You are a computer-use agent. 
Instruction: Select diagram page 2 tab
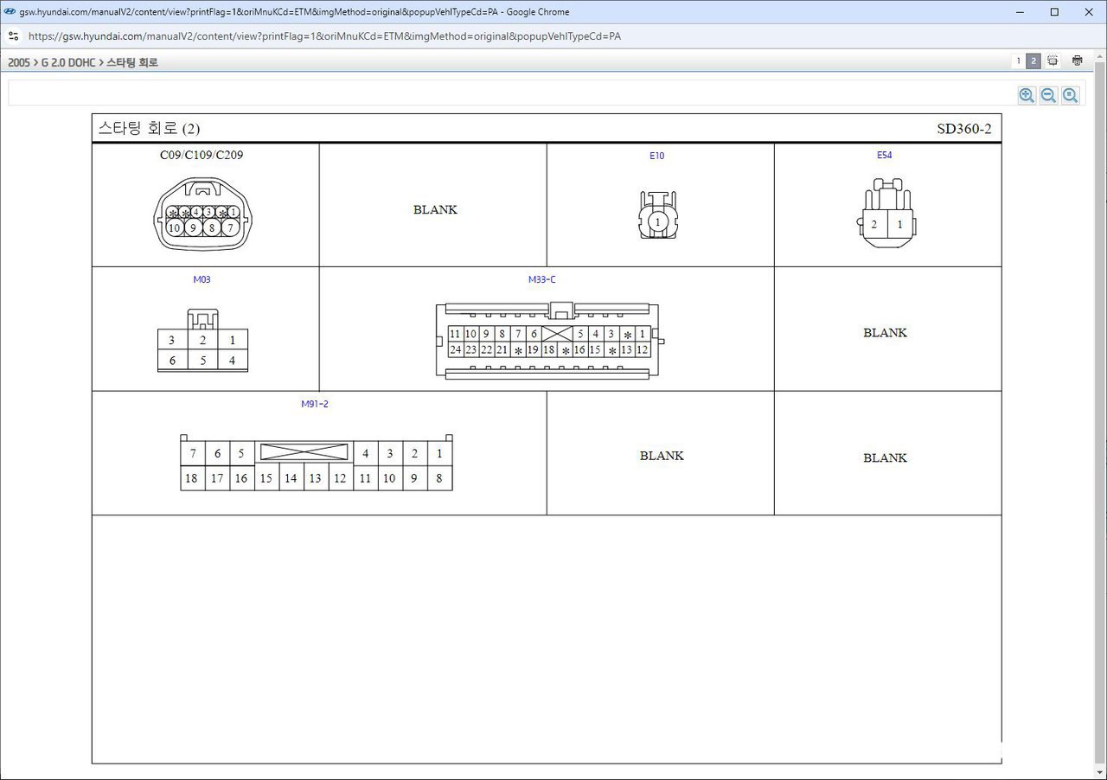pos(1033,61)
